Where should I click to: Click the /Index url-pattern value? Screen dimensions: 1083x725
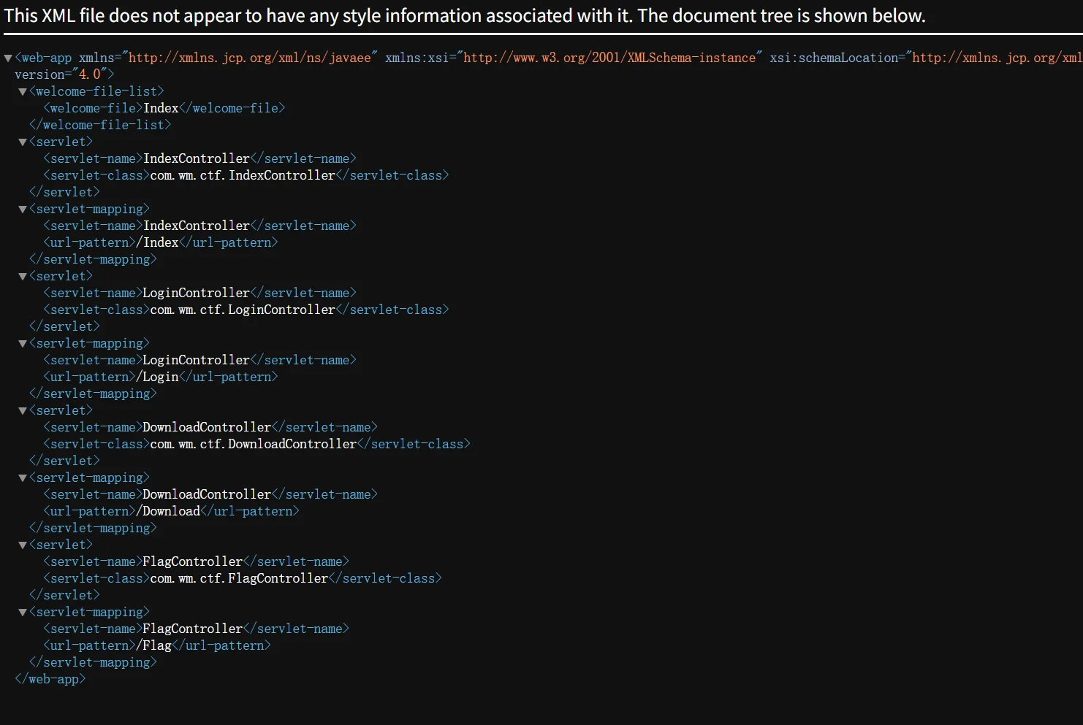[x=158, y=242]
